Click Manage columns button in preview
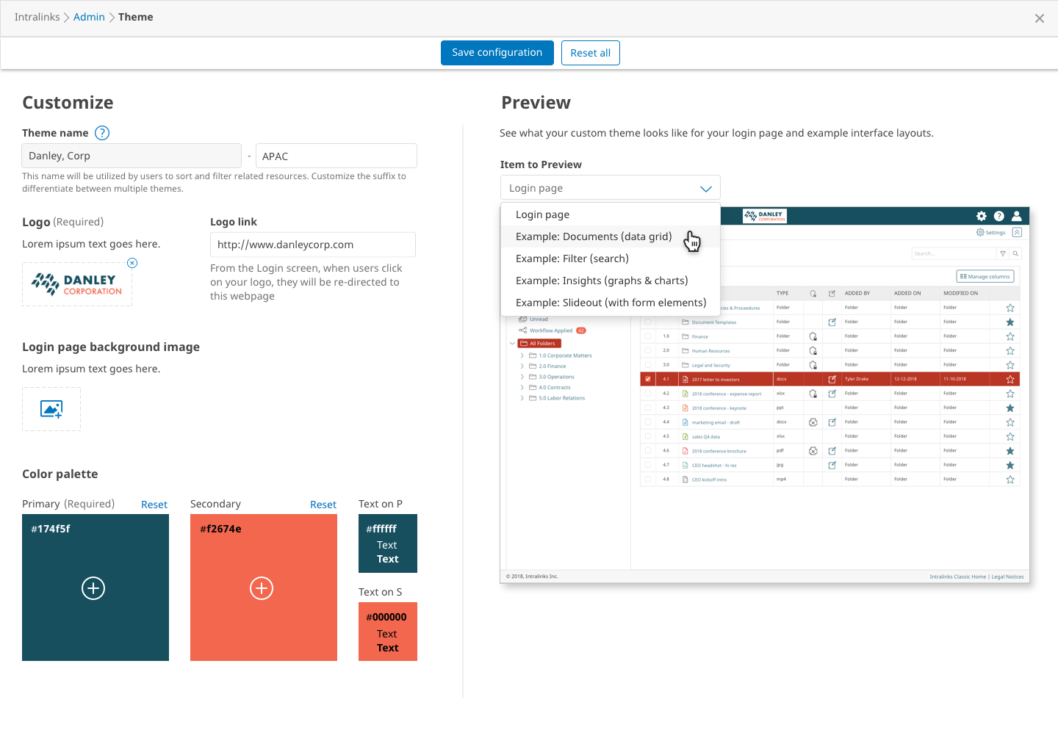The height and width of the screenshot is (752, 1058). (985, 276)
